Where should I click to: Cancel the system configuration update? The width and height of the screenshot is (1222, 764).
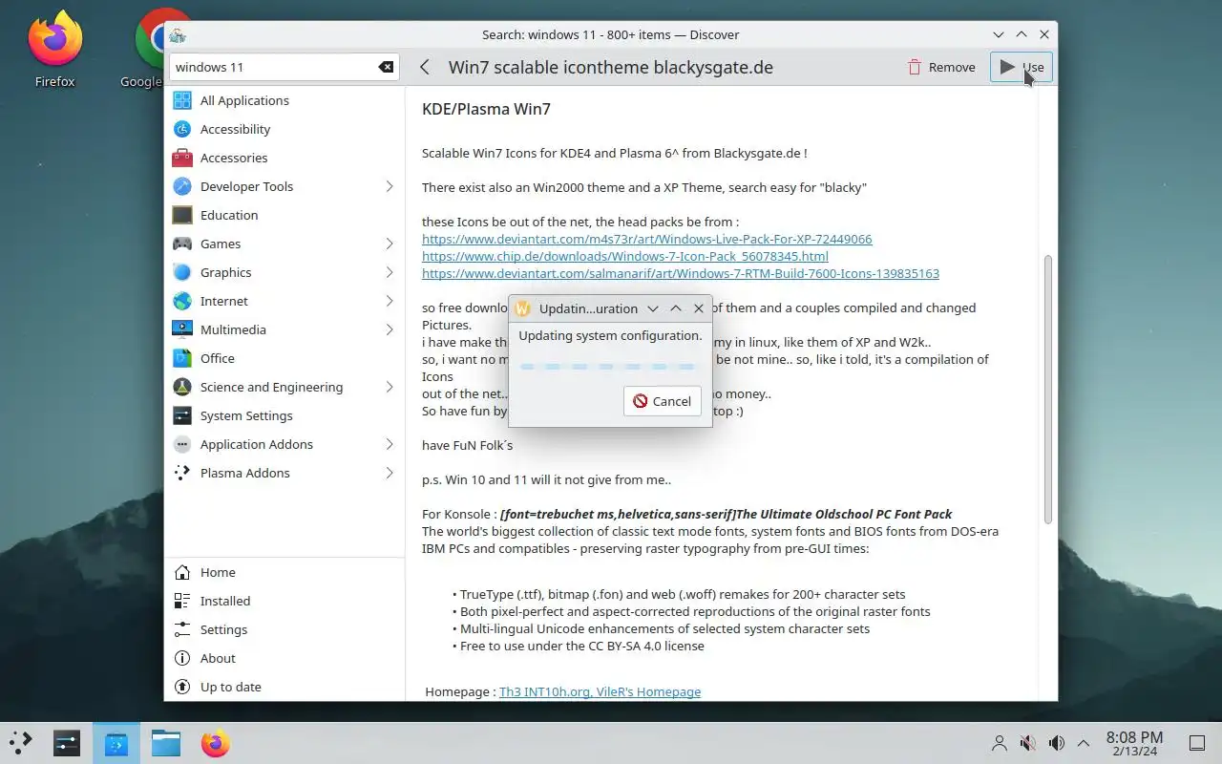pos(663,401)
